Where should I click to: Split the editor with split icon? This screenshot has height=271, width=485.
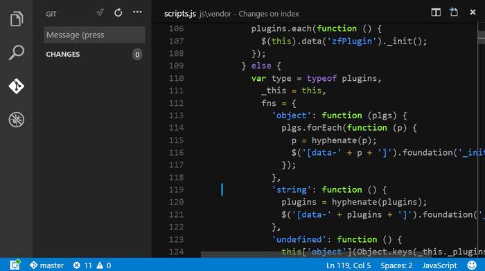click(x=436, y=12)
